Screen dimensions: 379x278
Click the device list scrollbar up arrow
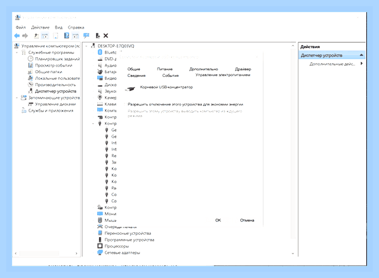click(x=293, y=45)
